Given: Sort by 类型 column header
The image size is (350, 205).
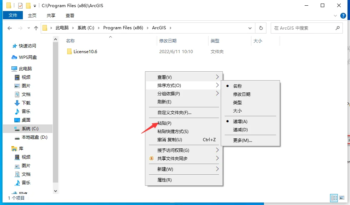Looking at the screenshot, I should 215,41.
